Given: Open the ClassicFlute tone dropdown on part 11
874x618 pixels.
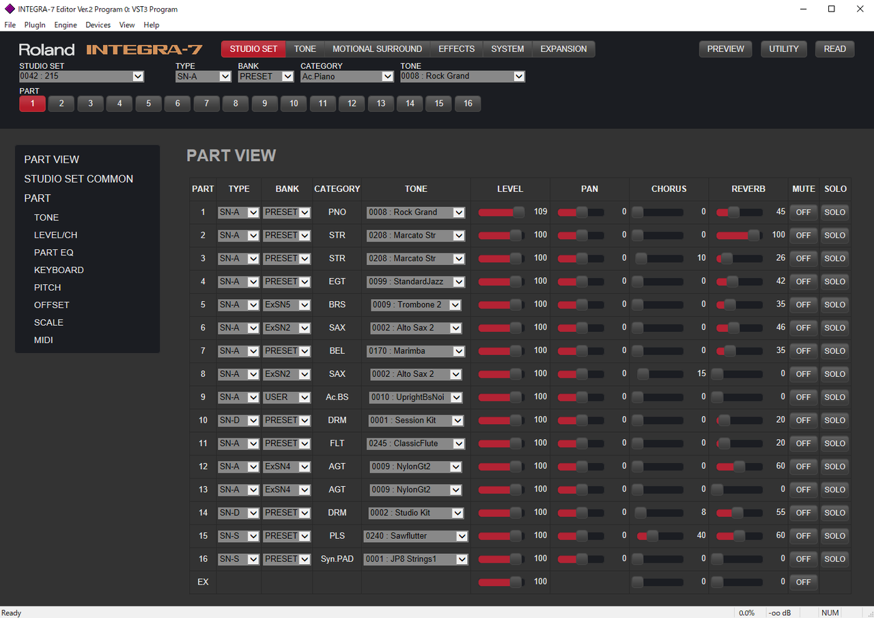Looking at the screenshot, I should pyautogui.click(x=416, y=443).
